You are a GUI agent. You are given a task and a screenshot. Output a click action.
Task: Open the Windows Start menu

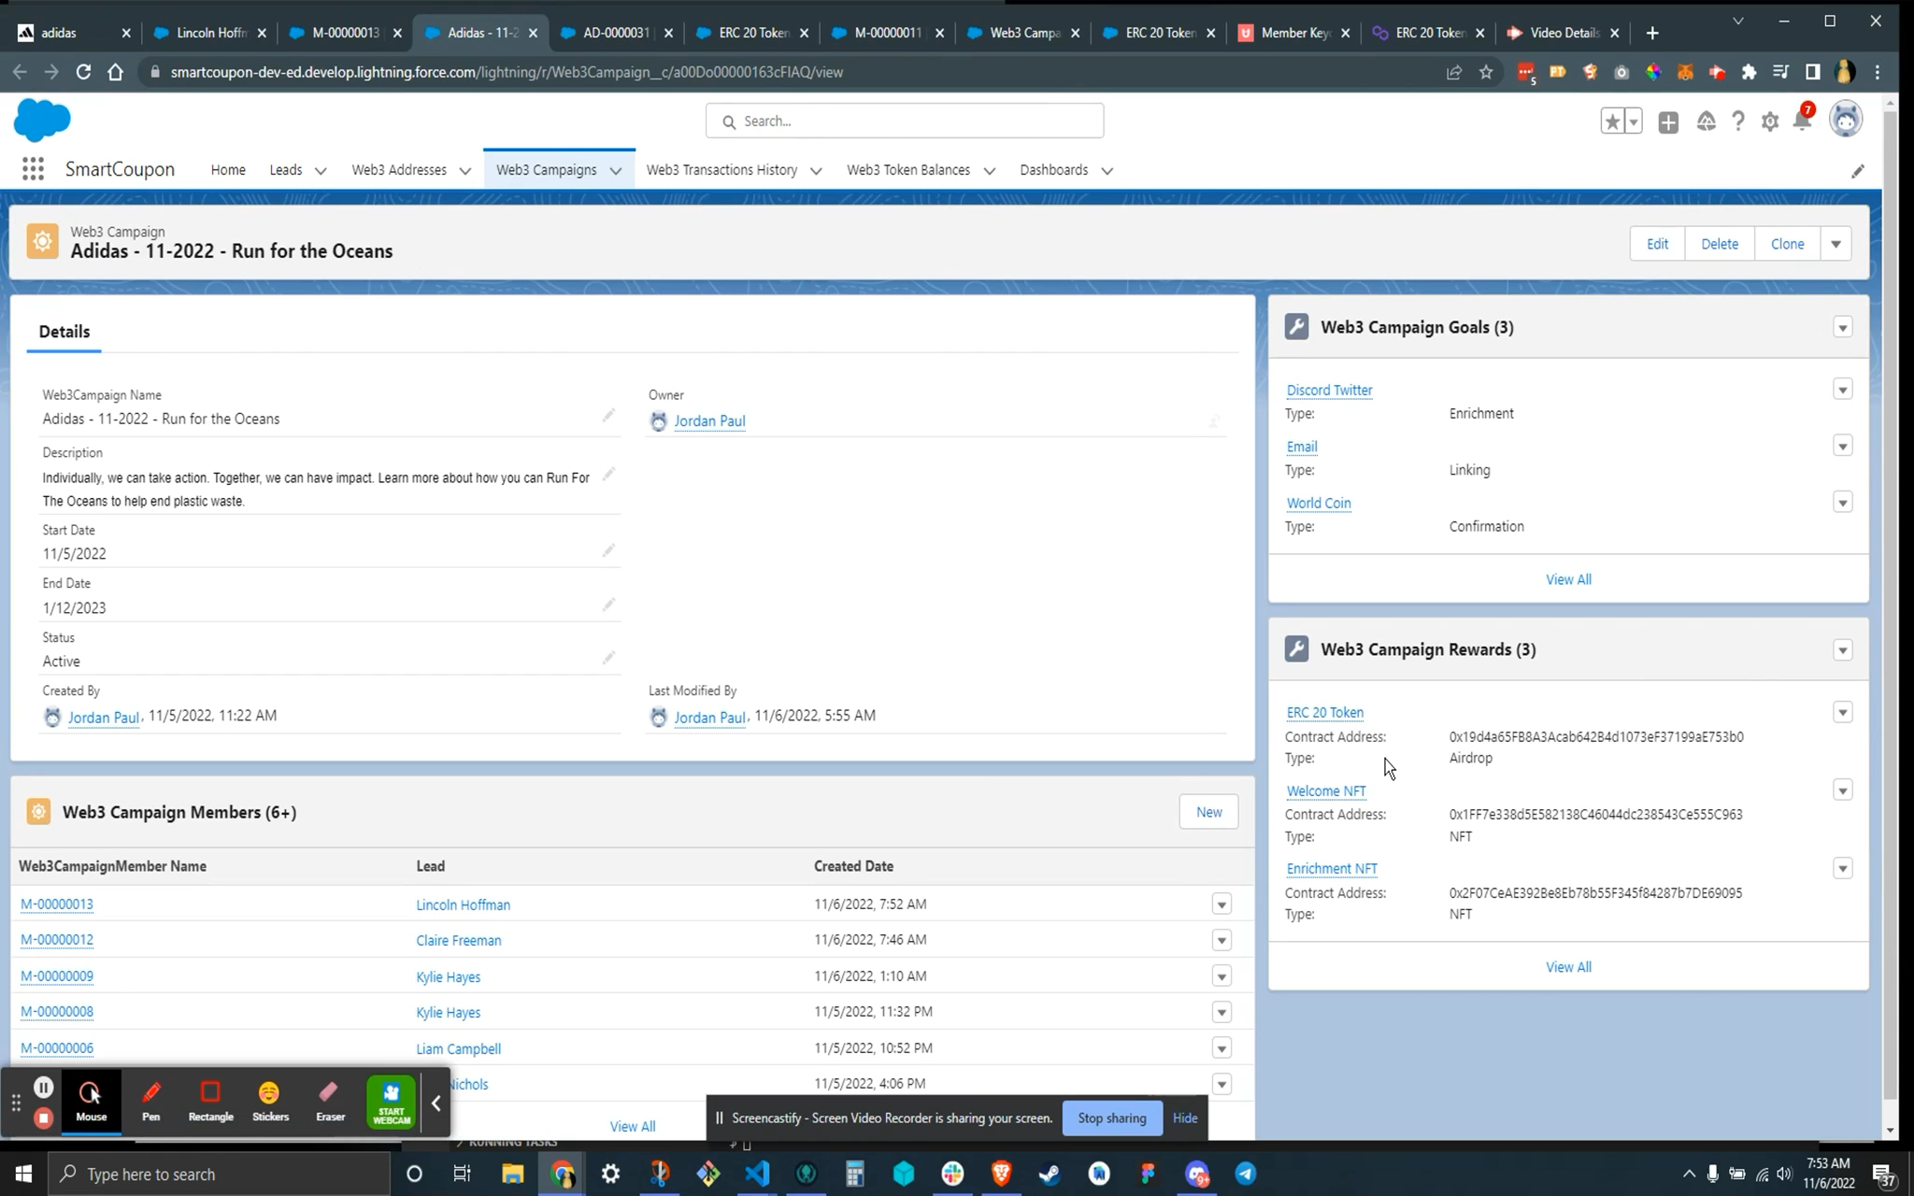23,1174
